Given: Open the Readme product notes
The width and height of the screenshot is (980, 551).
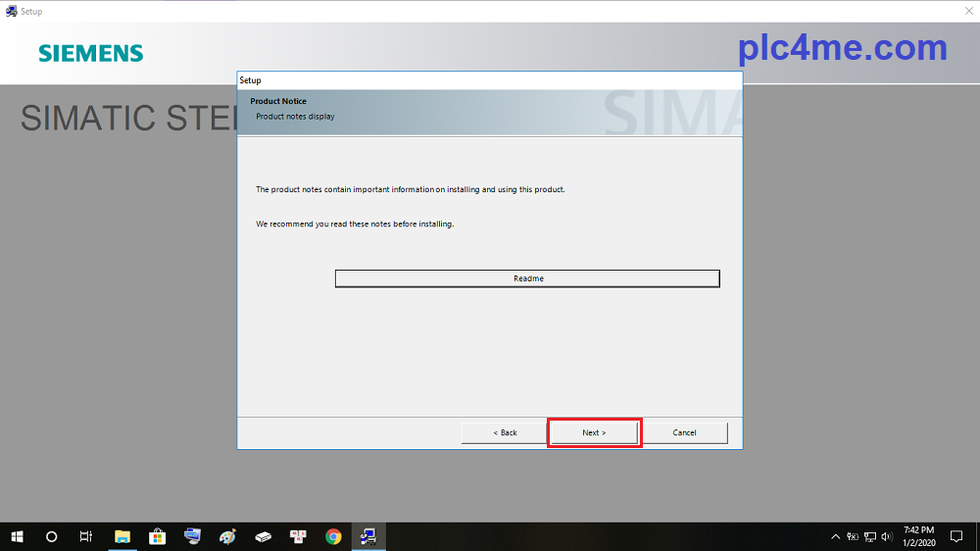Looking at the screenshot, I should [527, 278].
